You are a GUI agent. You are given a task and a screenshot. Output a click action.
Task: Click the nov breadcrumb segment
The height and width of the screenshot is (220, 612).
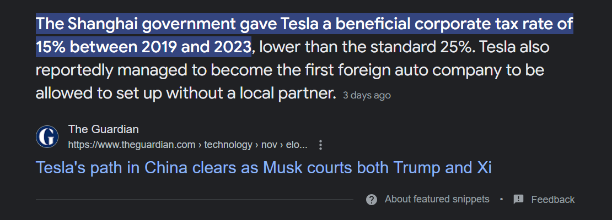(269, 145)
